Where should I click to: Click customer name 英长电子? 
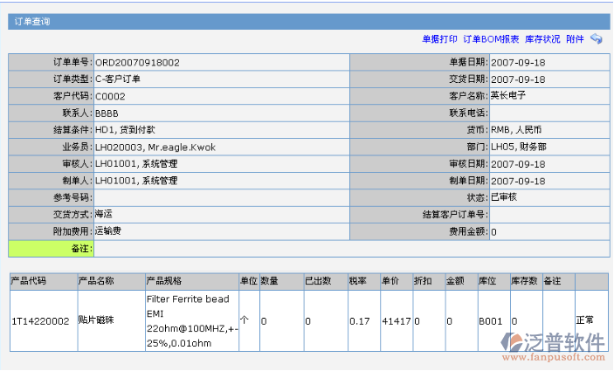pyautogui.click(x=507, y=95)
